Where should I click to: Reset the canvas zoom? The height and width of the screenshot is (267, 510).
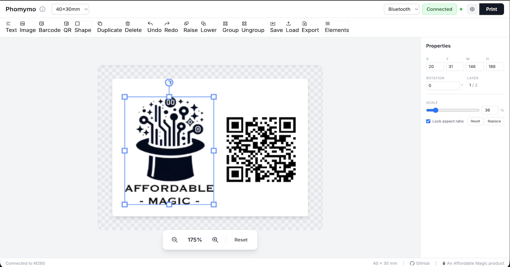(241, 240)
